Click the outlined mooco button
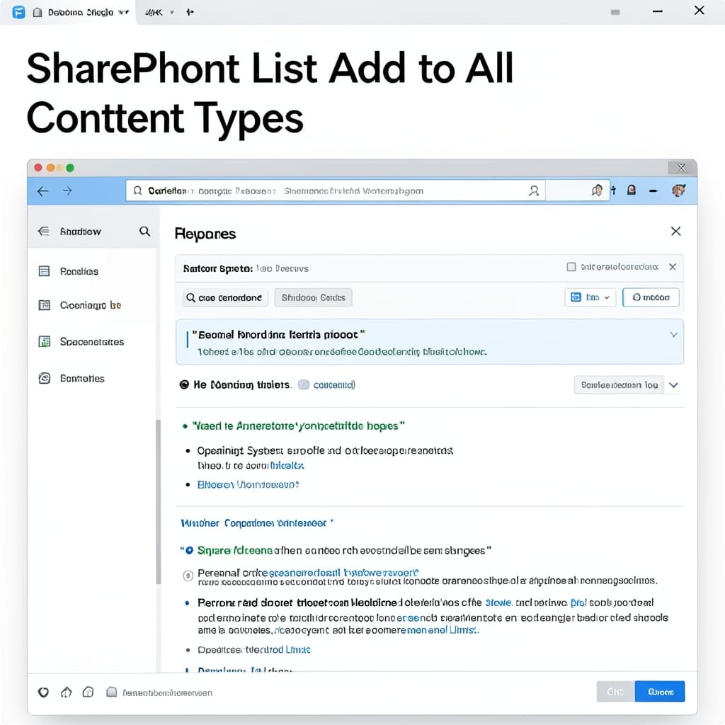The height and width of the screenshot is (725, 725). coord(651,297)
